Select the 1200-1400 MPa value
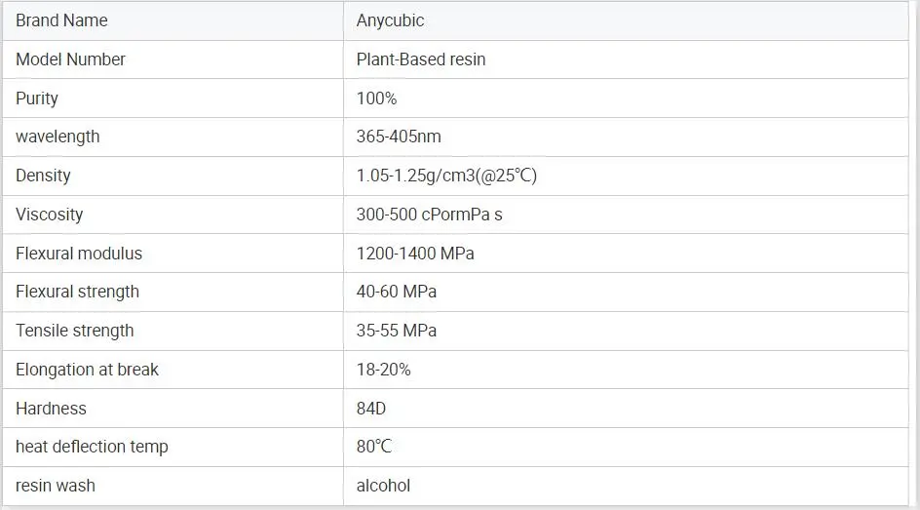Image resolution: width=920 pixels, height=510 pixels. tap(415, 254)
